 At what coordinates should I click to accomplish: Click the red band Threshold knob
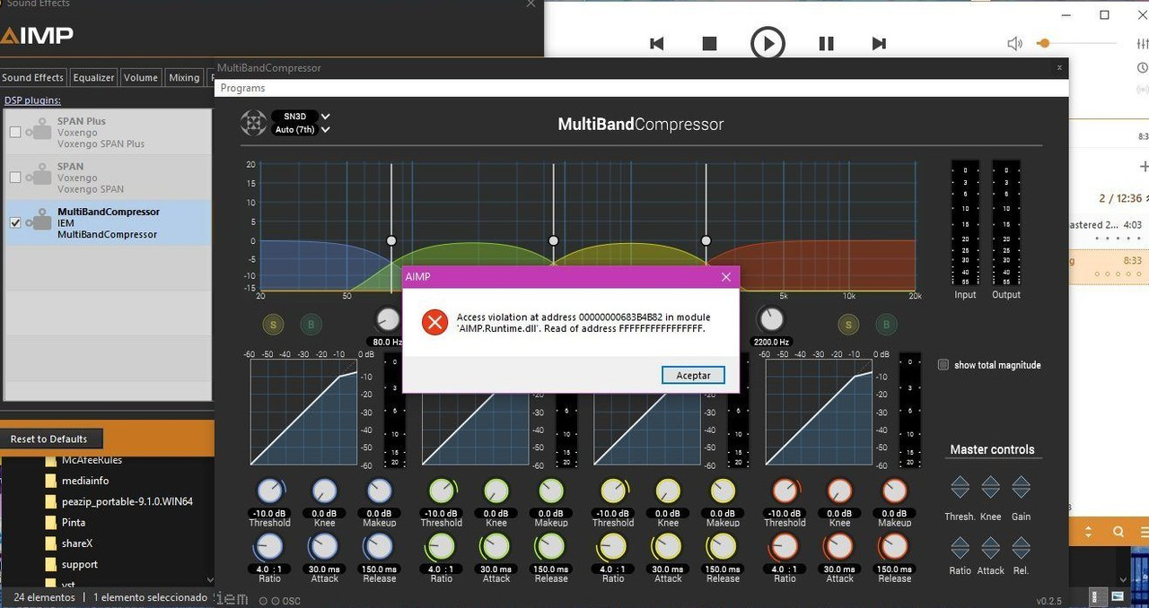point(785,491)
